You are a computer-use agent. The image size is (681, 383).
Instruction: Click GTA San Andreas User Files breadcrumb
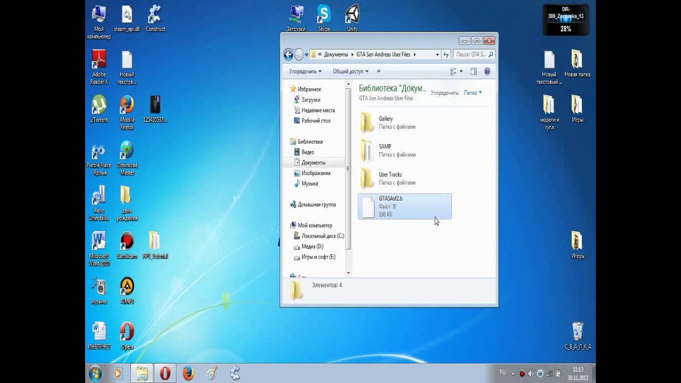(x=383, y=54)
